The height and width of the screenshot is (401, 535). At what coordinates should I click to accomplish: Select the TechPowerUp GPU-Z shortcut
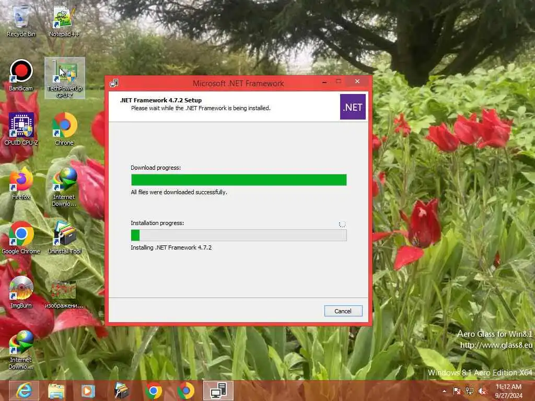pyautogui.click(x=64, y=78)
